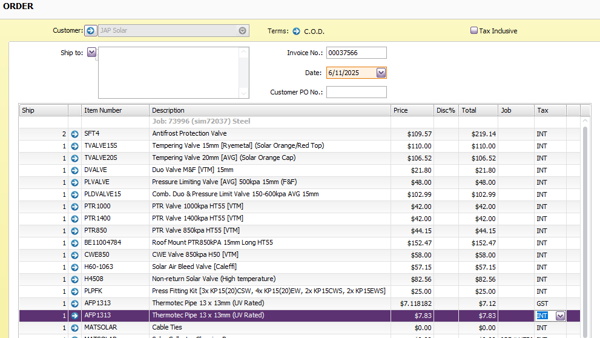Screen dimensions: 600x338
Task: Open item details arrow for SFT4 row
Action: [74, 134]
